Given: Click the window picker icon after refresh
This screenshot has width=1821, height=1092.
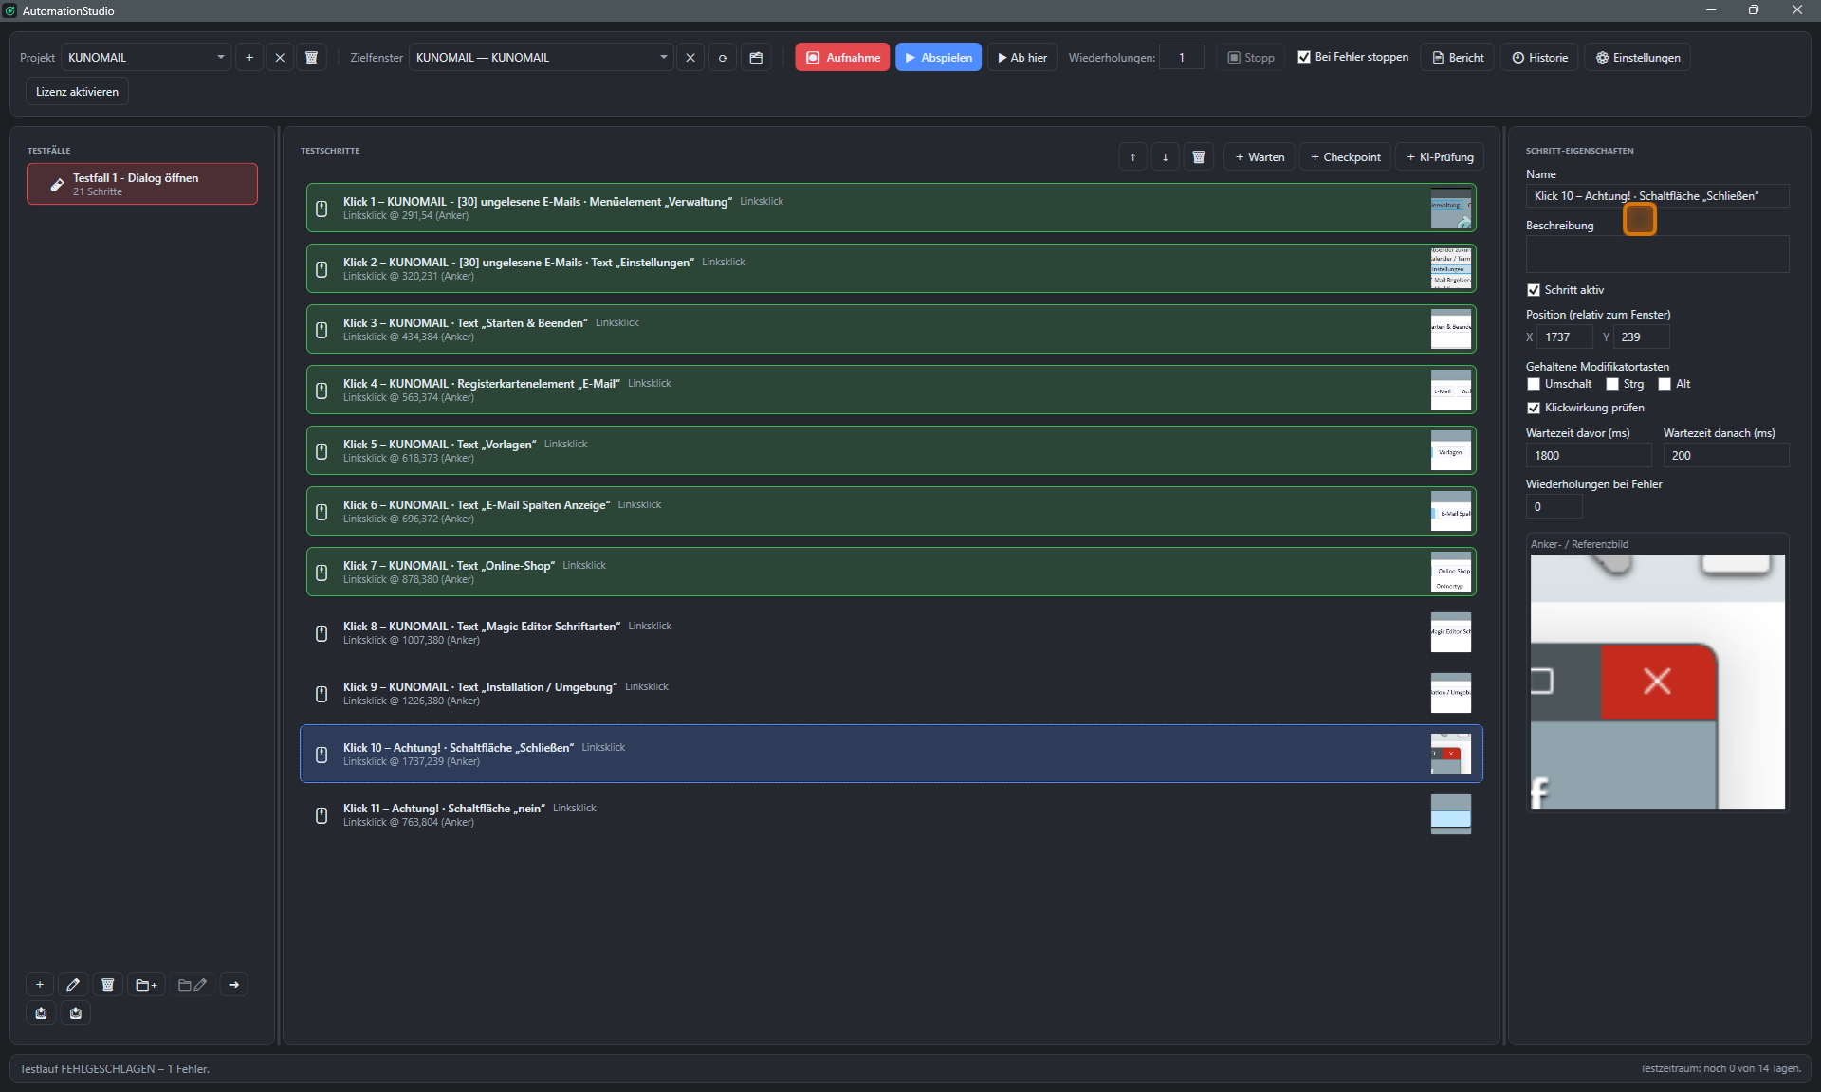Looking at the screenshot, I should coord(756,58).
